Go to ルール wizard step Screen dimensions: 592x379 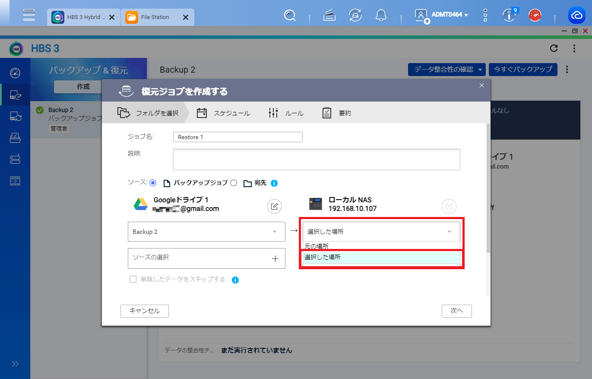click(286, 113)
